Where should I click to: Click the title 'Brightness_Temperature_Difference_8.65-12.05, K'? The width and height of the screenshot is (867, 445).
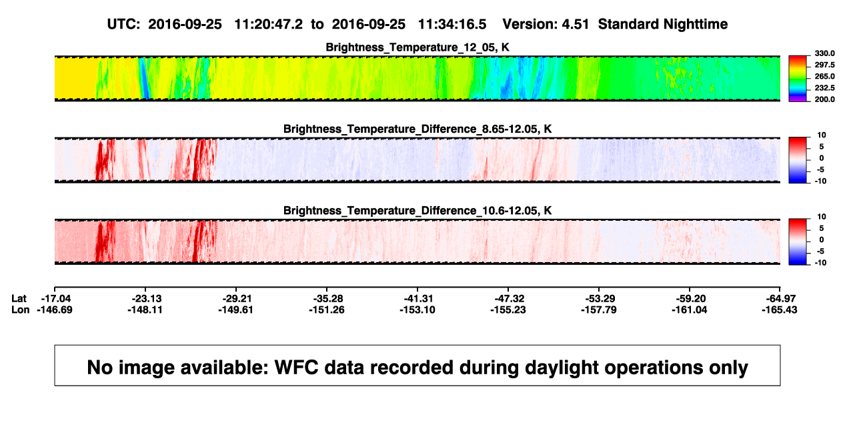[x=417, y=129]
